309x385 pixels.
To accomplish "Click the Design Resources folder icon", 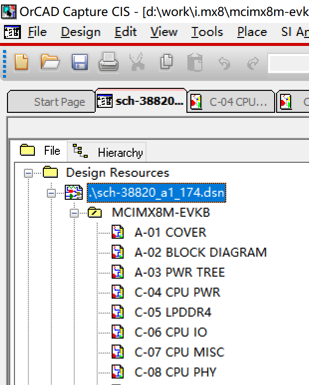I will (x=50, y=172).
